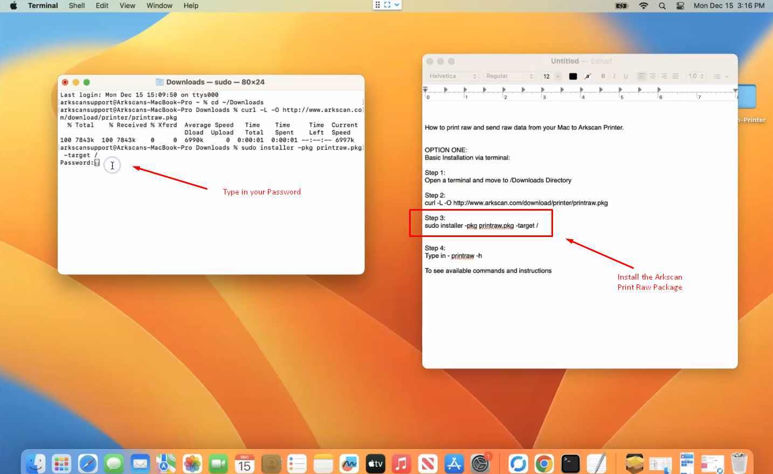
Task: Launch Safari from the Dock
Action: point(88,463)
